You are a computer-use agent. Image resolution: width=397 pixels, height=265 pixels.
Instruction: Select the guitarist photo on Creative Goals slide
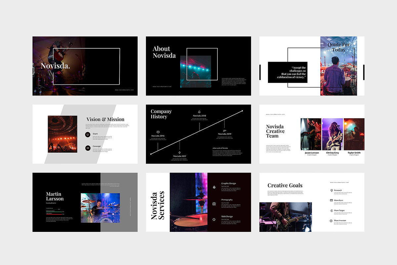(x=286, y=217)
